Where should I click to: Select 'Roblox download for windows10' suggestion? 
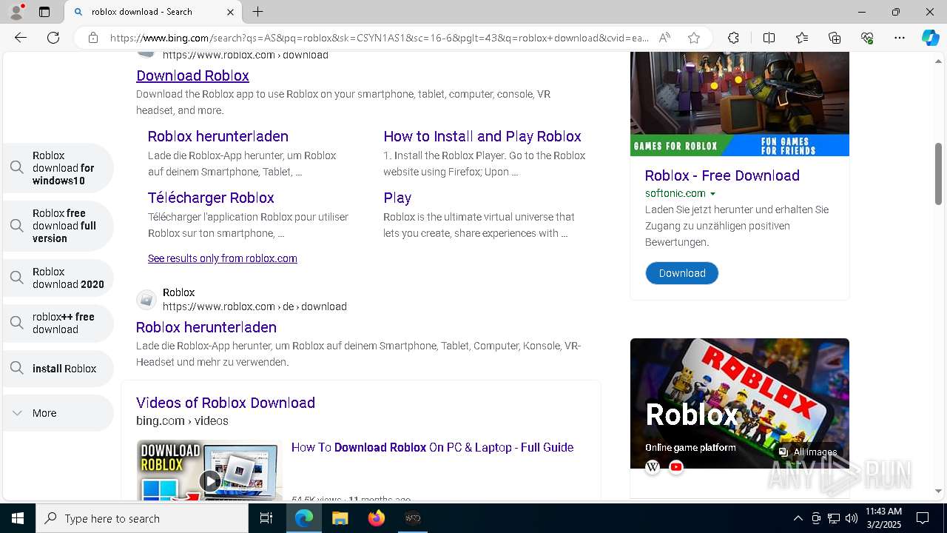(58, 168)
